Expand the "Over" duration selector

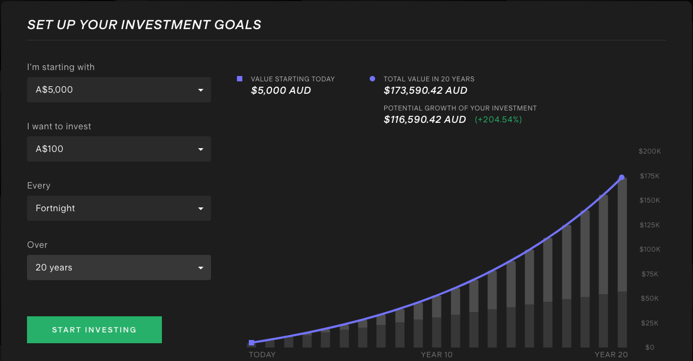119,267
